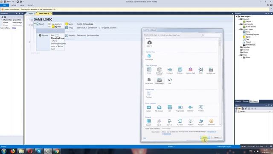Viewport: 273px width, 154px height.
Task: Click the Name when inserted field
Action: pos(191,129)
